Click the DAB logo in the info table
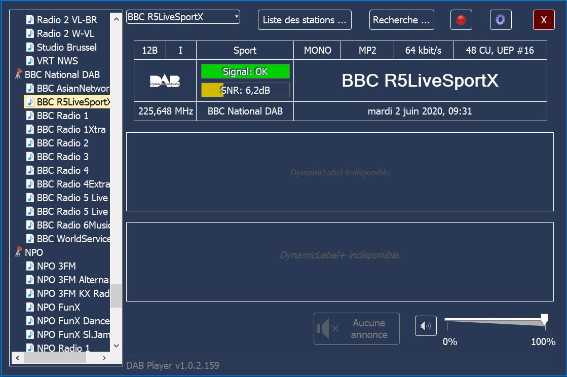This screenshot has height=377, width=567. click(165, 81)
